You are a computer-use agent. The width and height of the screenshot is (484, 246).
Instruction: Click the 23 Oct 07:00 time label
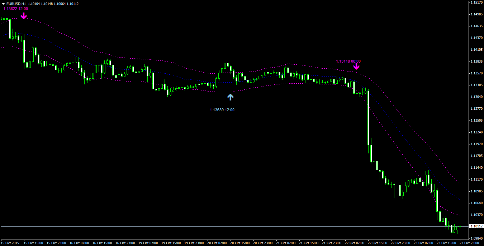423,243
